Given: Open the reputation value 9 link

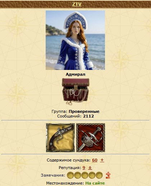Looking at the screenshot, I should pyautogui.click(x=84, y=168).
